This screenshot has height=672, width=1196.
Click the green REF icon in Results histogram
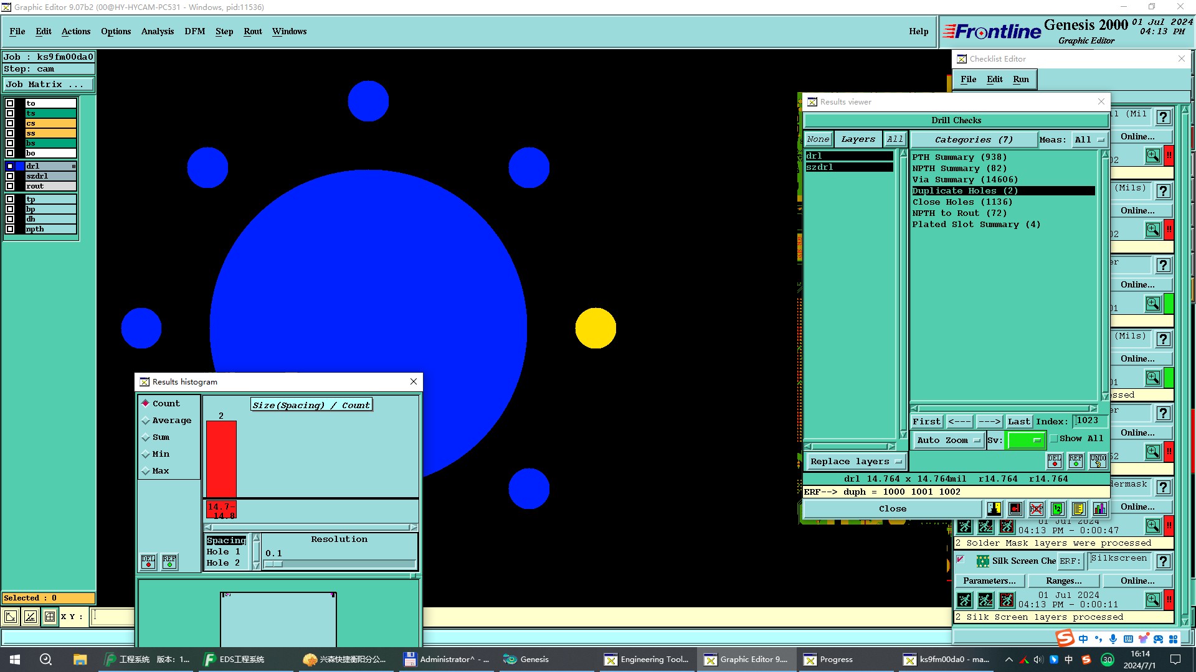pyautogui.click(x=169, y=561)
